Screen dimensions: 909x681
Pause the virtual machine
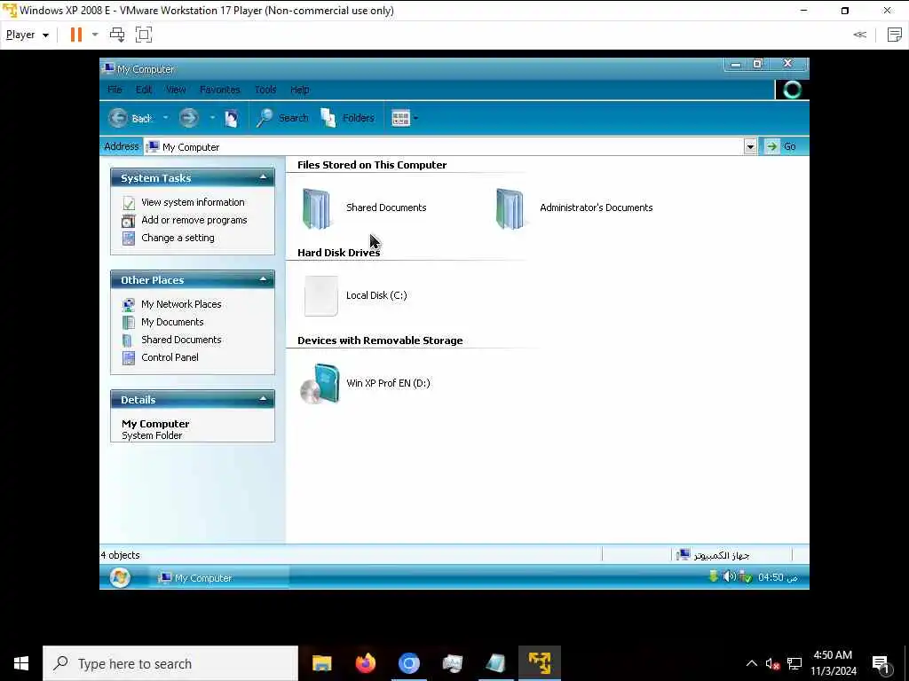tap(76, 35)
